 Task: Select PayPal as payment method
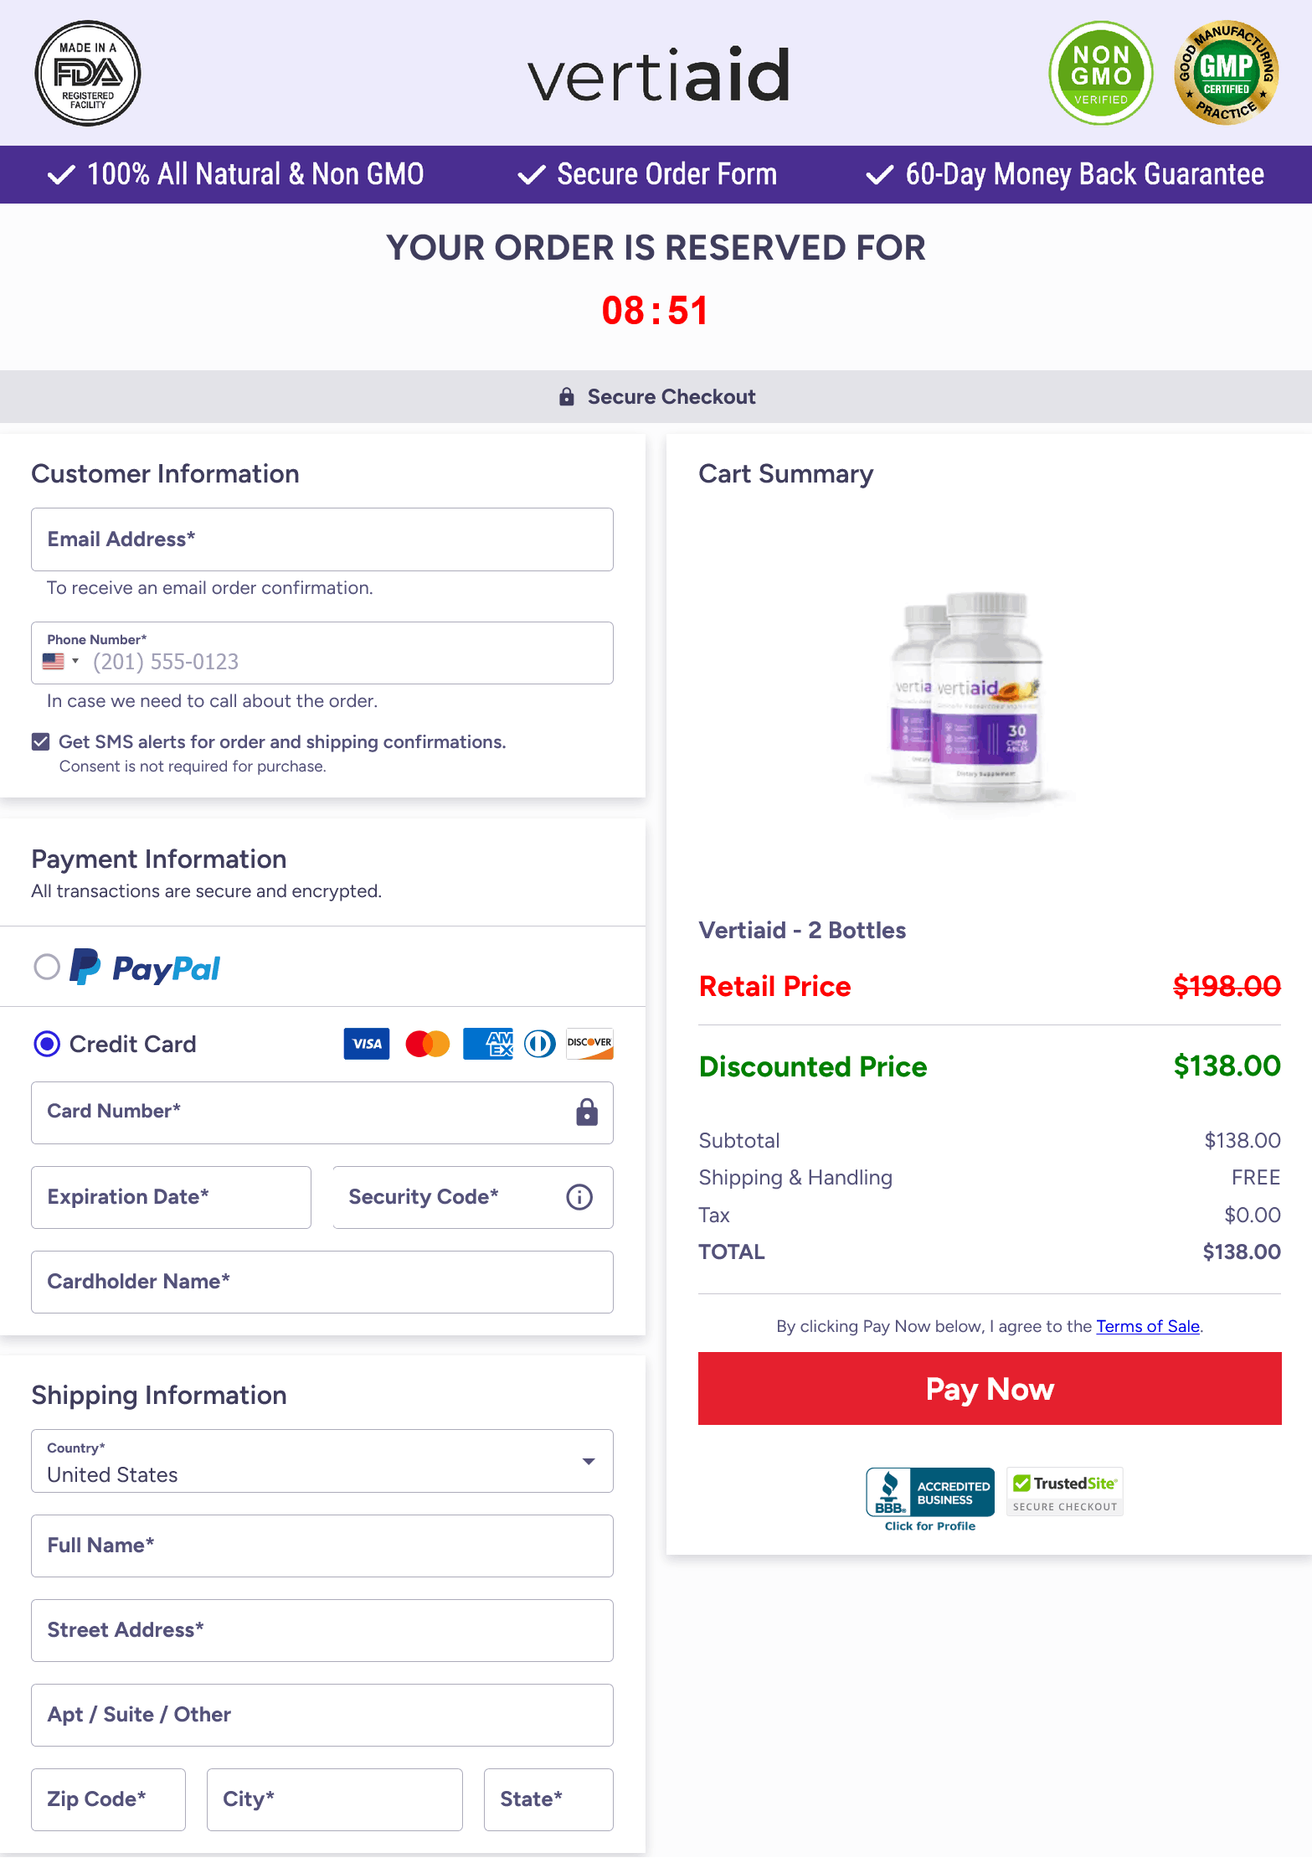click(48, 967)
